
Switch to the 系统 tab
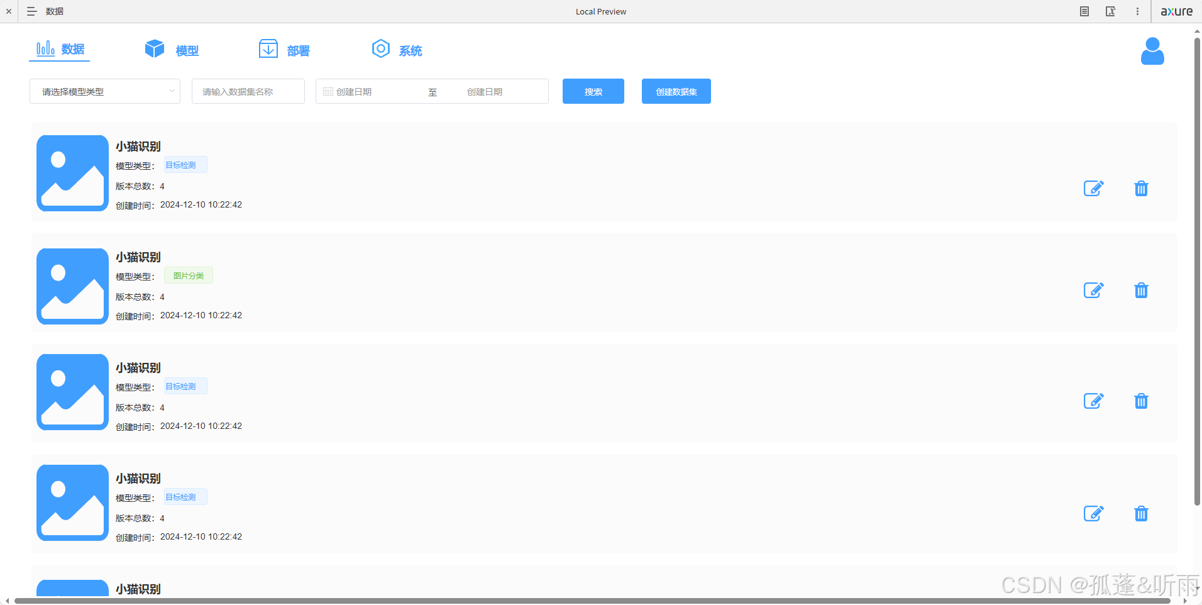[x=397, y=50]
